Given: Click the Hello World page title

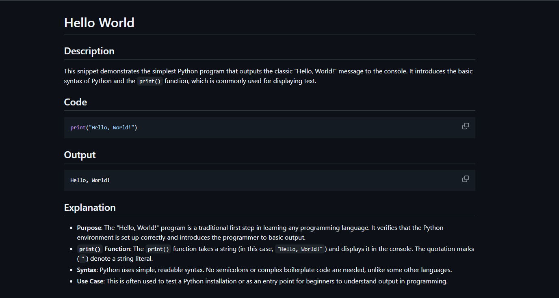Looking at the screenshot, I should click(99, 23).
